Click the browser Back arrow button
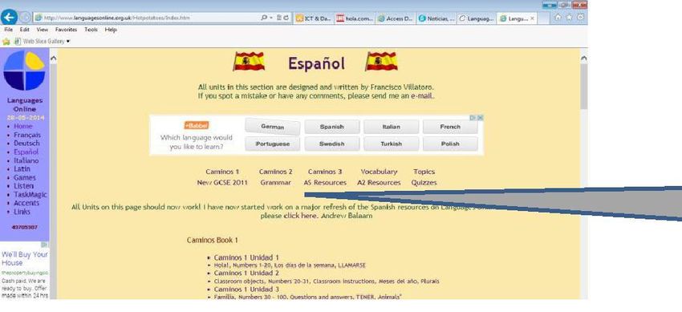 tap(9, 18)
